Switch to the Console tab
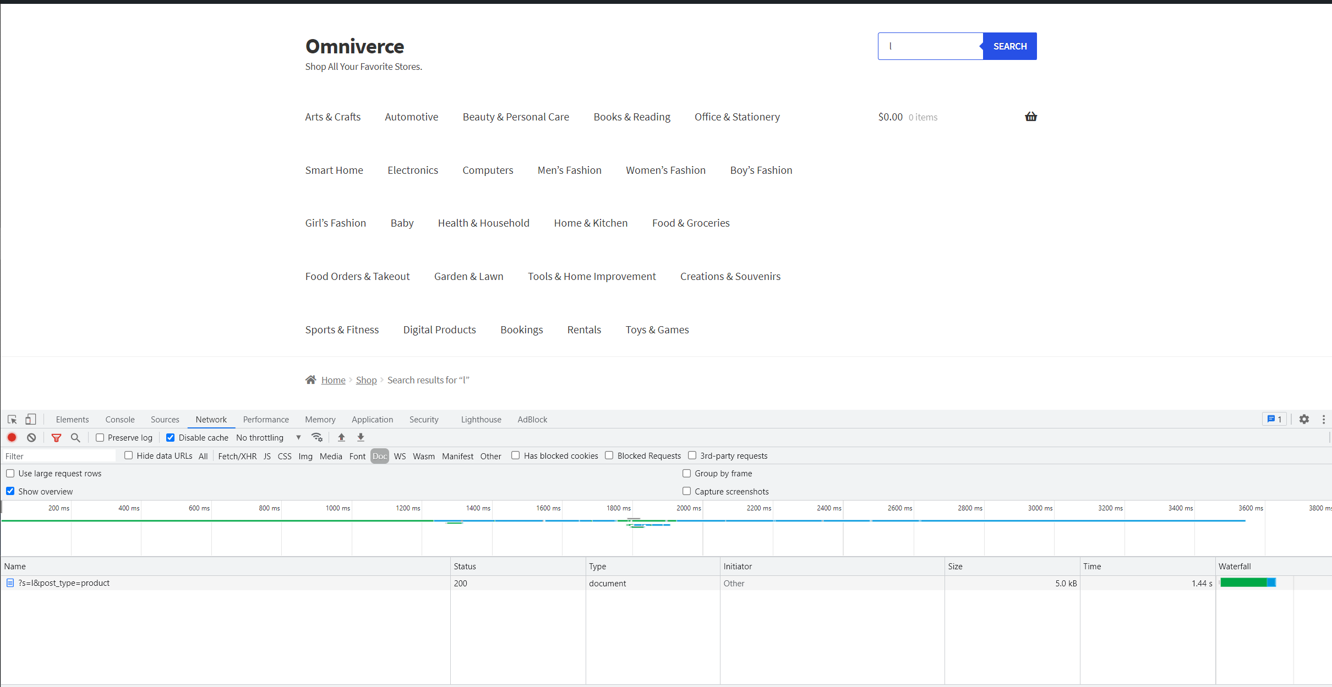This screenshot has width=1332, height=687. click(x=120, y=419)
